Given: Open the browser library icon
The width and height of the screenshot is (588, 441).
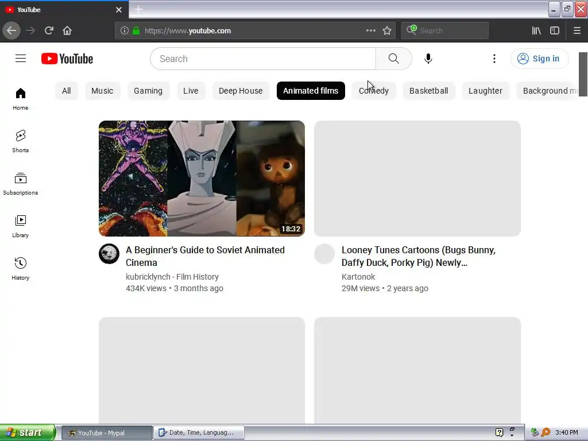Looking at the screenshot, I should 536,30.
